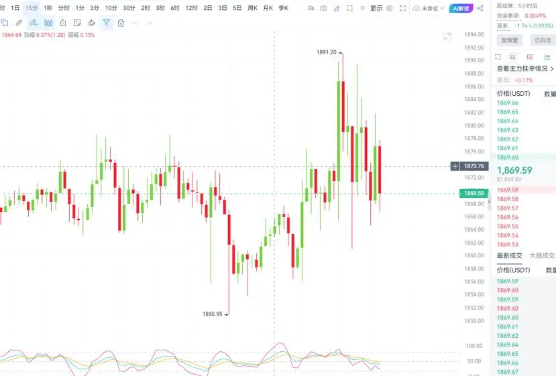The height and width of the screenshot is (376, 556).
Task: Switch chart to 12时 interval
Action: tap(191, 8)
